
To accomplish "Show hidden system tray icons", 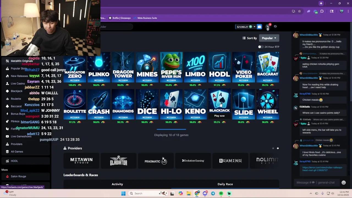I will [311, 193].
